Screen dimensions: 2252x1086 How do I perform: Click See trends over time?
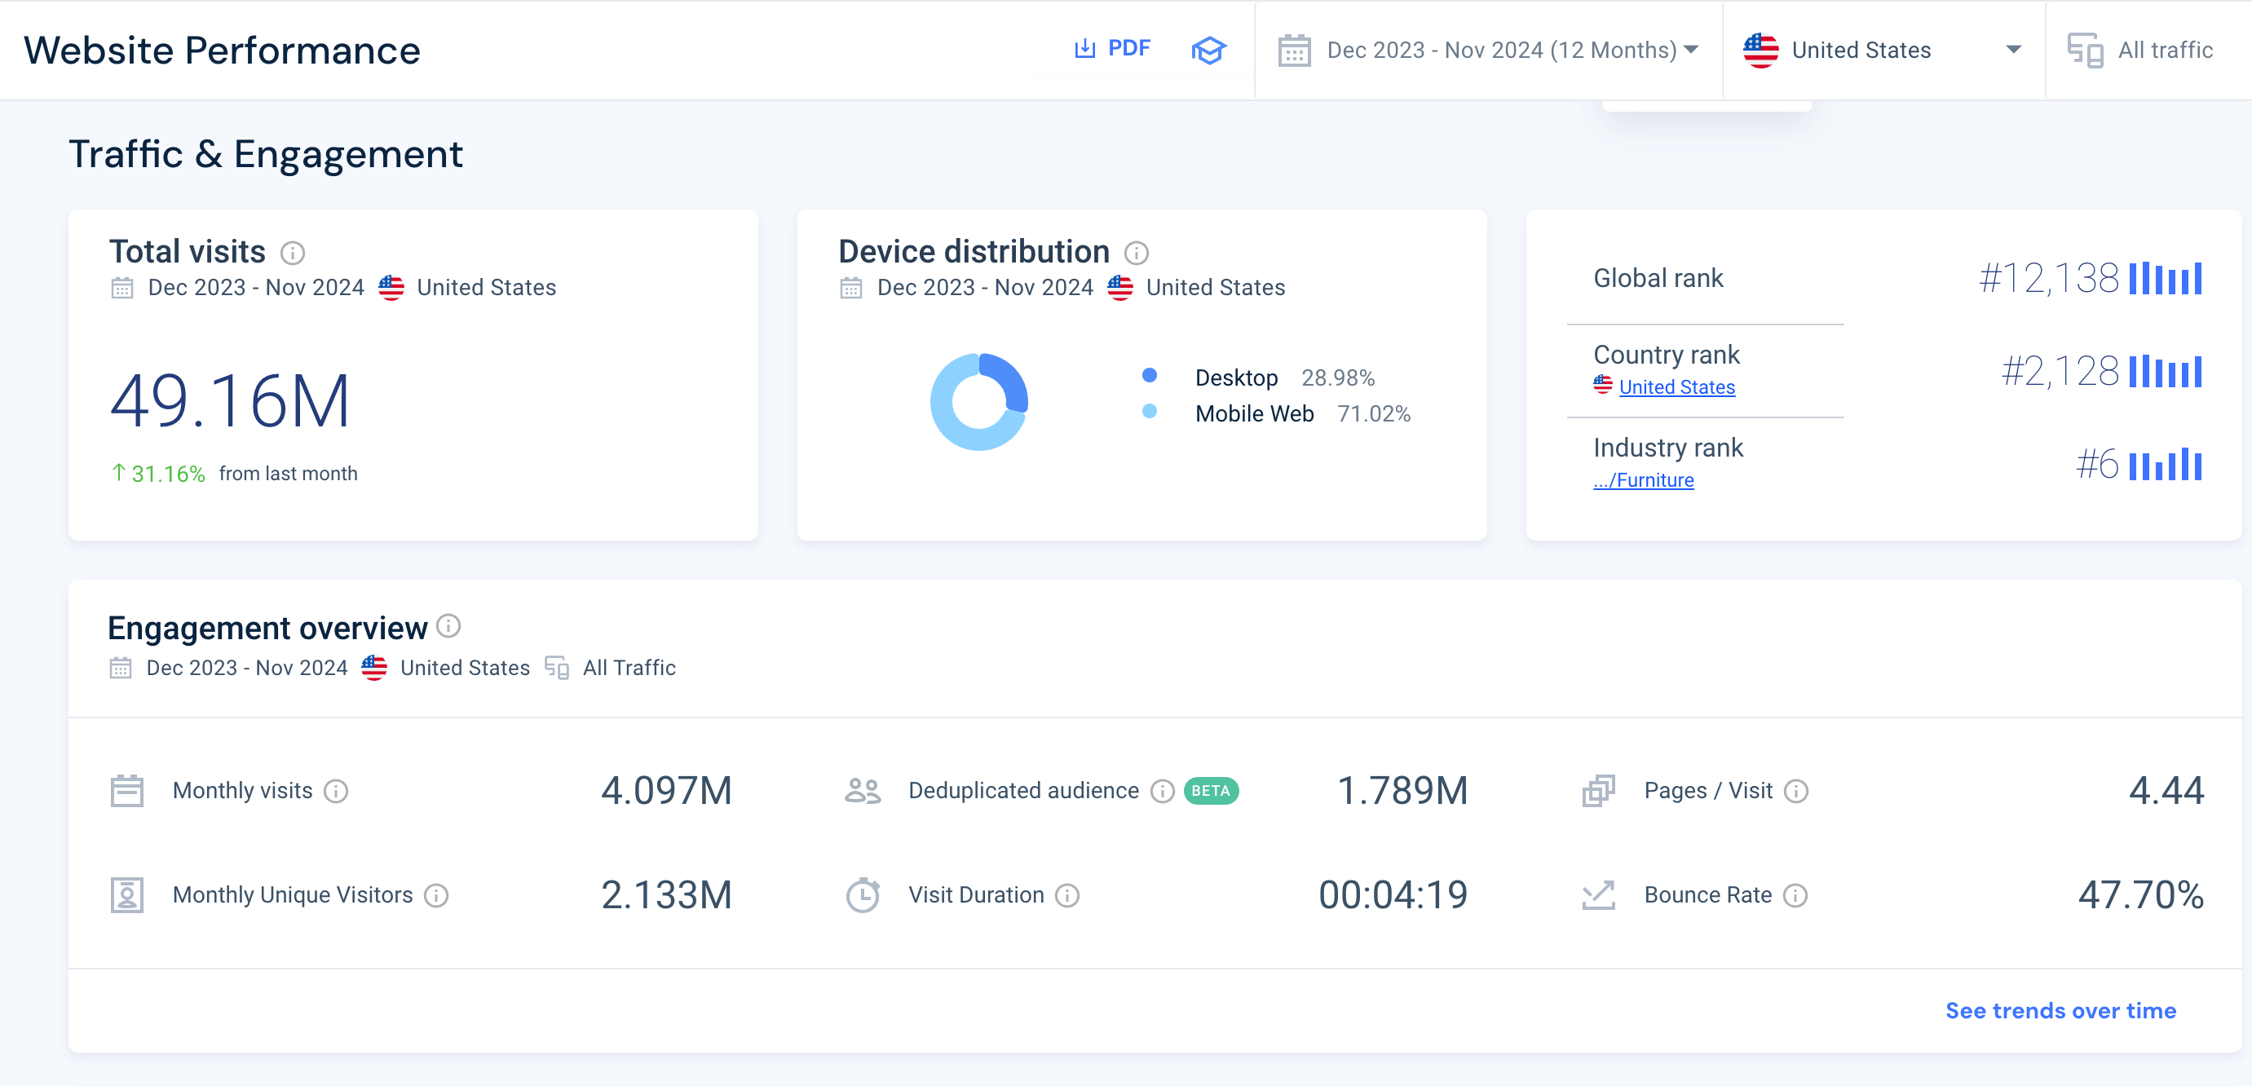pyautogui.click(x=2060, y=1011)
